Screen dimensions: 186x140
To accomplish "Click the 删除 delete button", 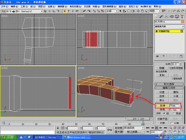I will click(x=176, y=92).
